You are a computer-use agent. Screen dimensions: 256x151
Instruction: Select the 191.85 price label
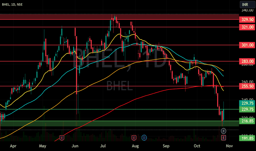247,138
